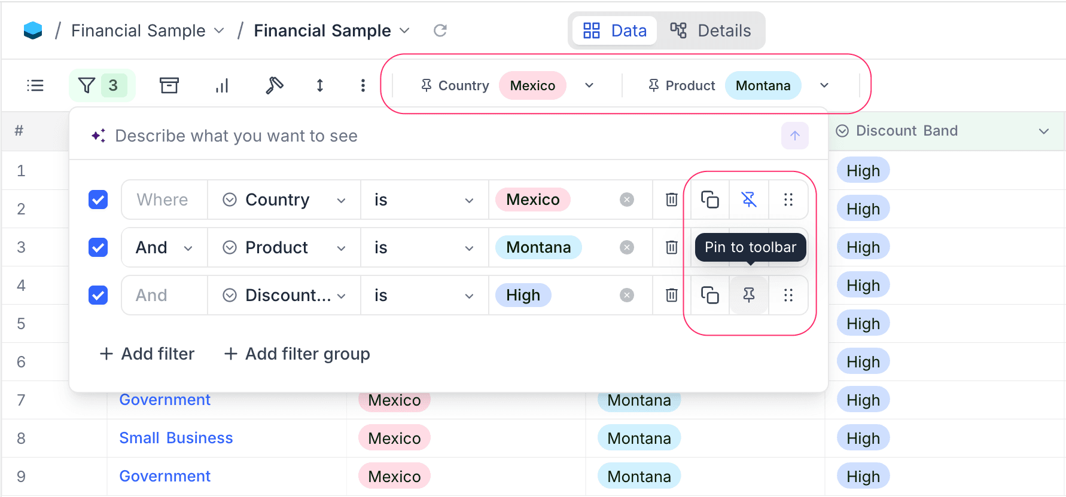Image resolution: width=1066 pixels, height=497 pixels.
Task: Disable the Product filter checkbox
Action: coord(98,247)
